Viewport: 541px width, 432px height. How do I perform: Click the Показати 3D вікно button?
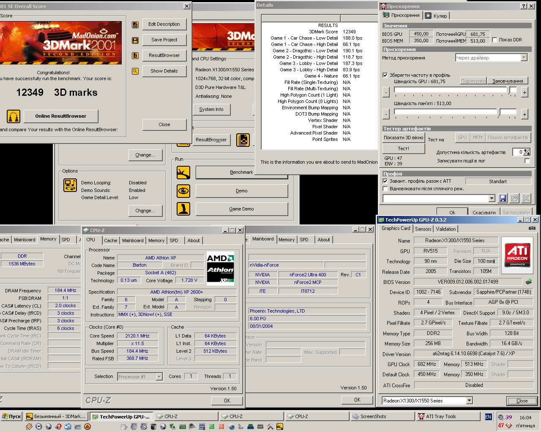tap(404, 138)
